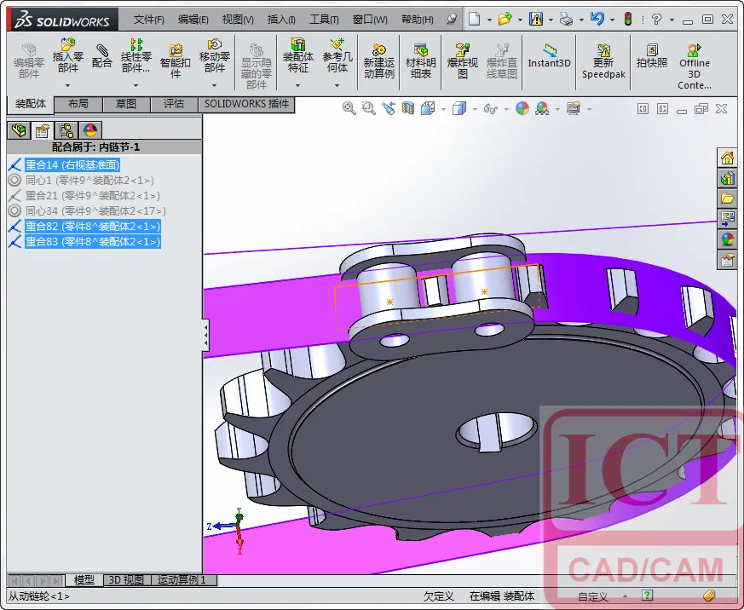Click the home icon in the task pane
The height and width of the screenshot is (610, 744).
point(727,158)
